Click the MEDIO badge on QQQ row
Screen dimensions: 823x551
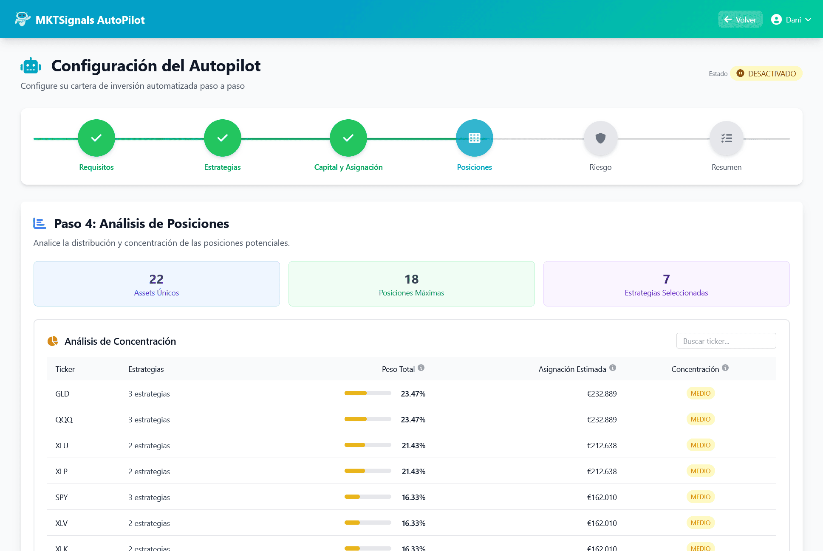click(700, 419)
